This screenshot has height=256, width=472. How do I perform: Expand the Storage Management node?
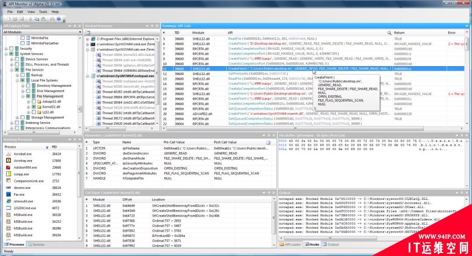pos(17,117)
